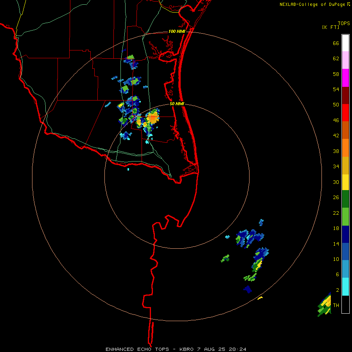Click the '10' legend value

tap(336, 259)
